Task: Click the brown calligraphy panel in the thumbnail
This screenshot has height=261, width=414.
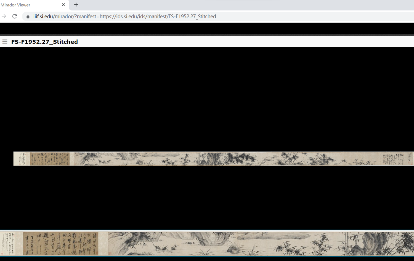Action: tap(61, 244)
